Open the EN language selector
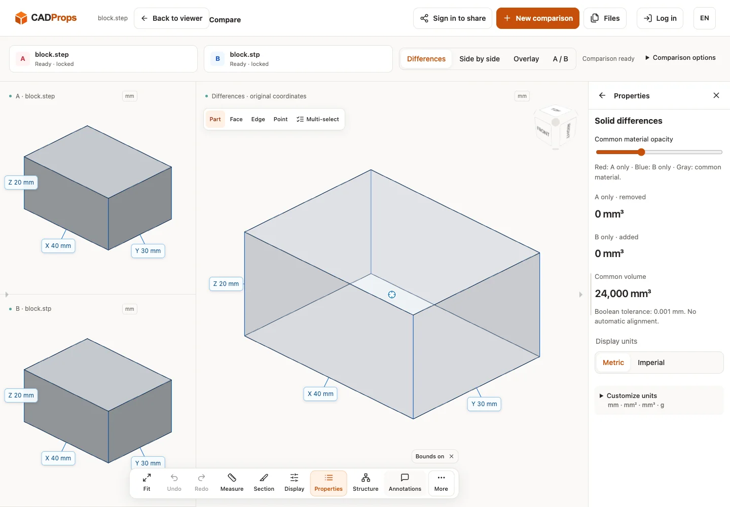Screen dimensions: 730x507 pos(705,18)
